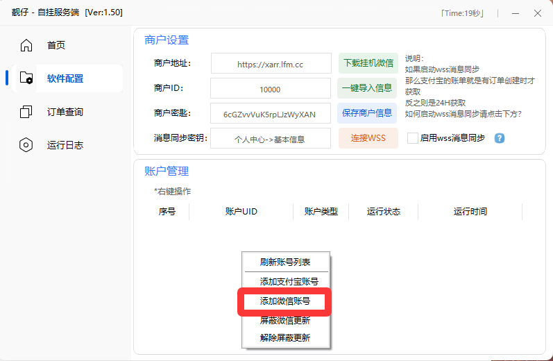Click the software config folder icon
553x361 pixels.
(x=26, y=78)
